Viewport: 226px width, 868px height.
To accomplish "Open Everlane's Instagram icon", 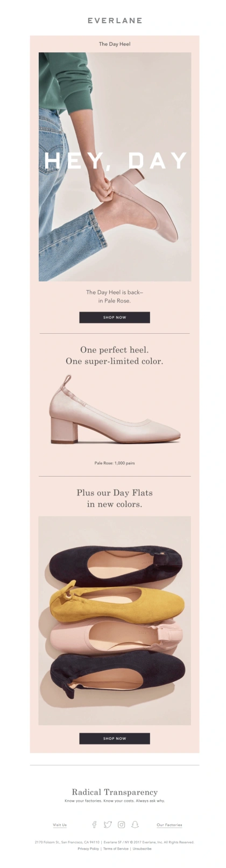I will [122, 824].
